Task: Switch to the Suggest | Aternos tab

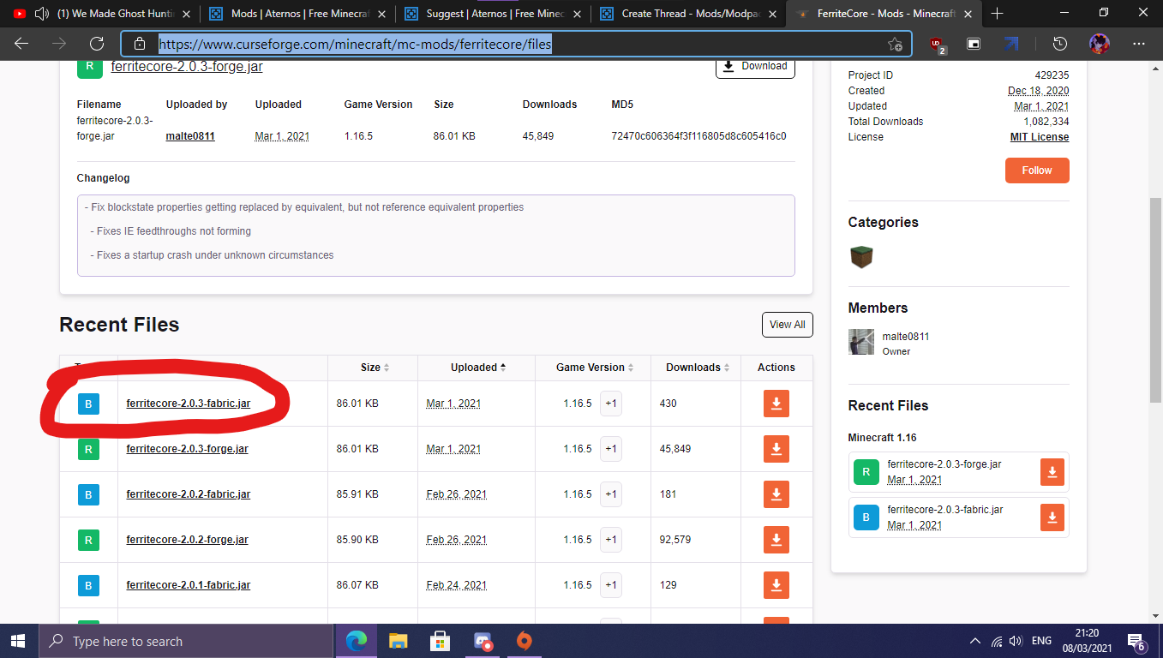Action: coord(491,14)
